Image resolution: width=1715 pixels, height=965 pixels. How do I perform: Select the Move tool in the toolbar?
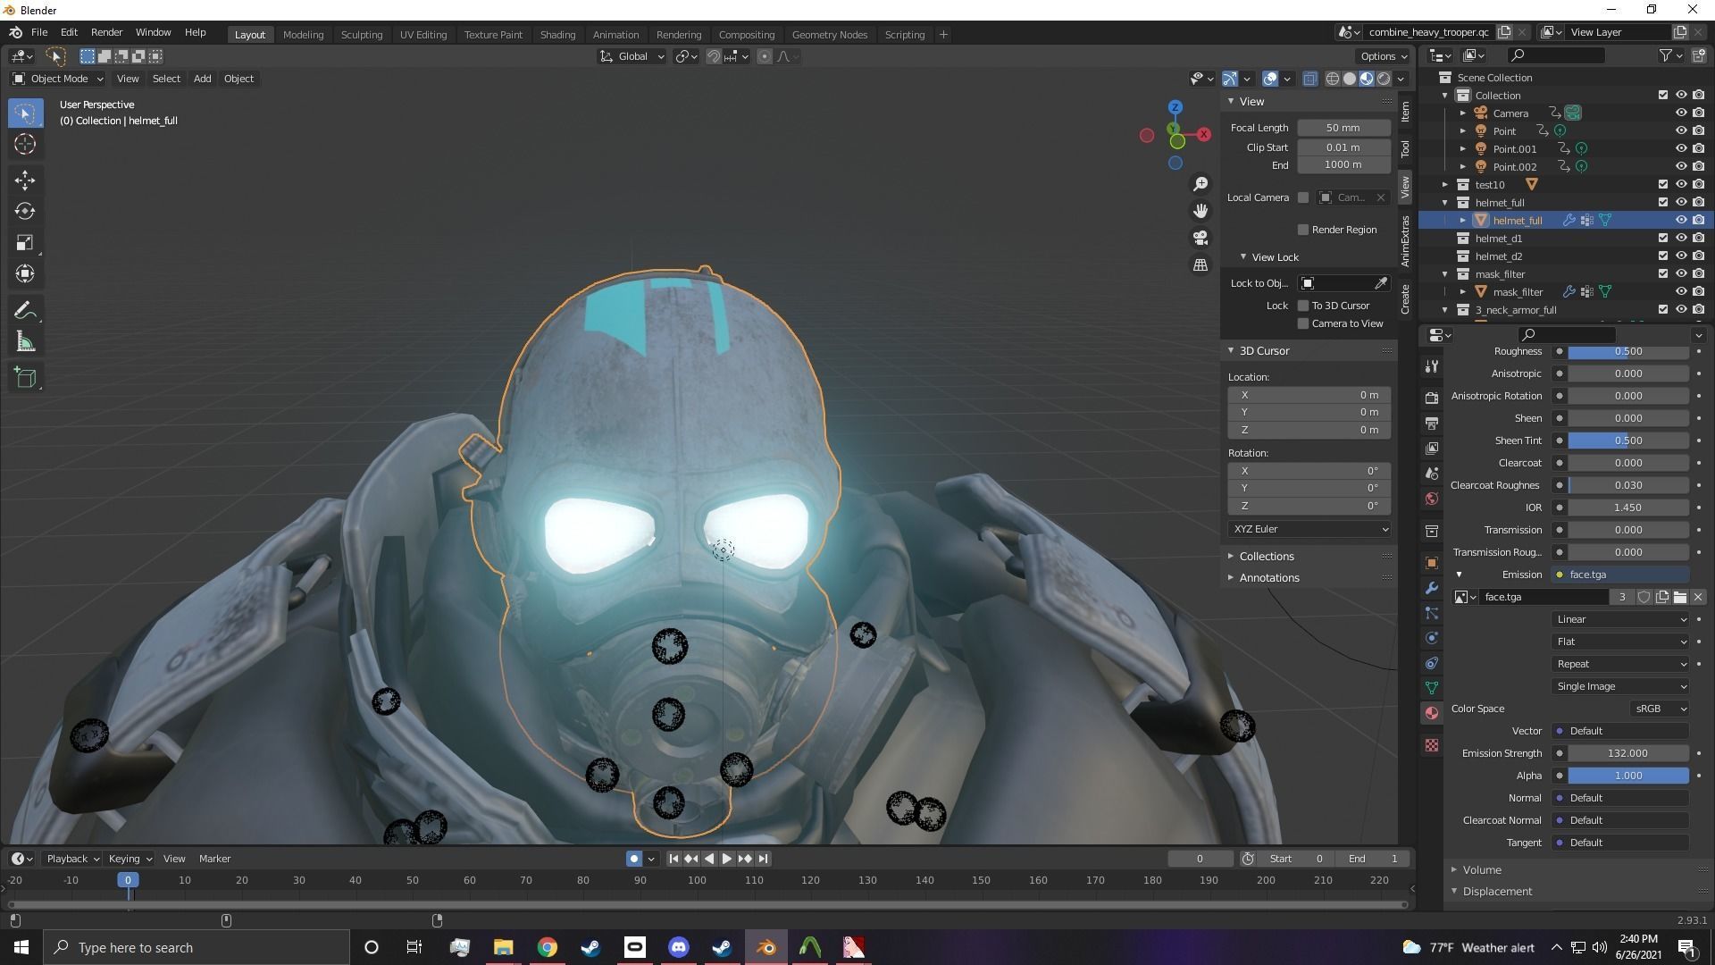[x=25, y=180]
